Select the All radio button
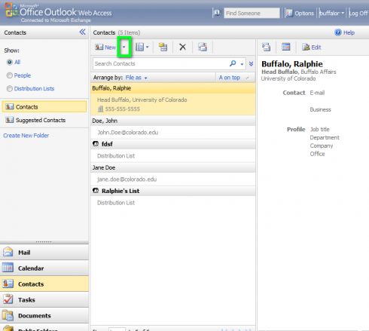 (x=10, y=62)
